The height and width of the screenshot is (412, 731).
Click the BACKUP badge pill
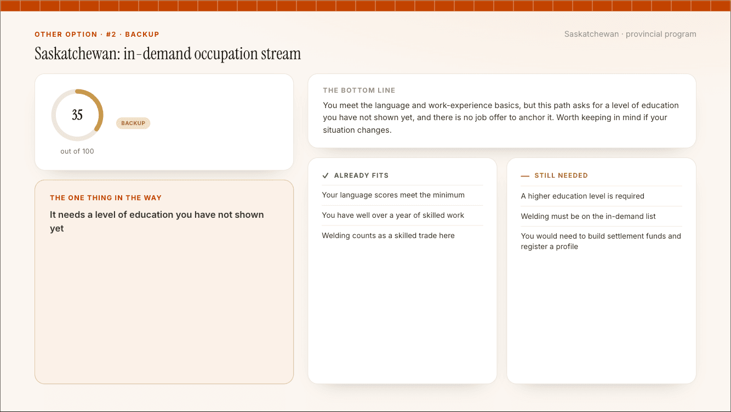tap(133, 123)
